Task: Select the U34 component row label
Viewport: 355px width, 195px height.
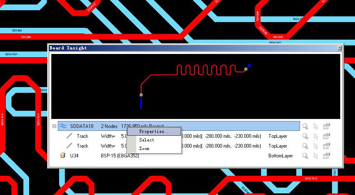Action: [x=74, y=156]
